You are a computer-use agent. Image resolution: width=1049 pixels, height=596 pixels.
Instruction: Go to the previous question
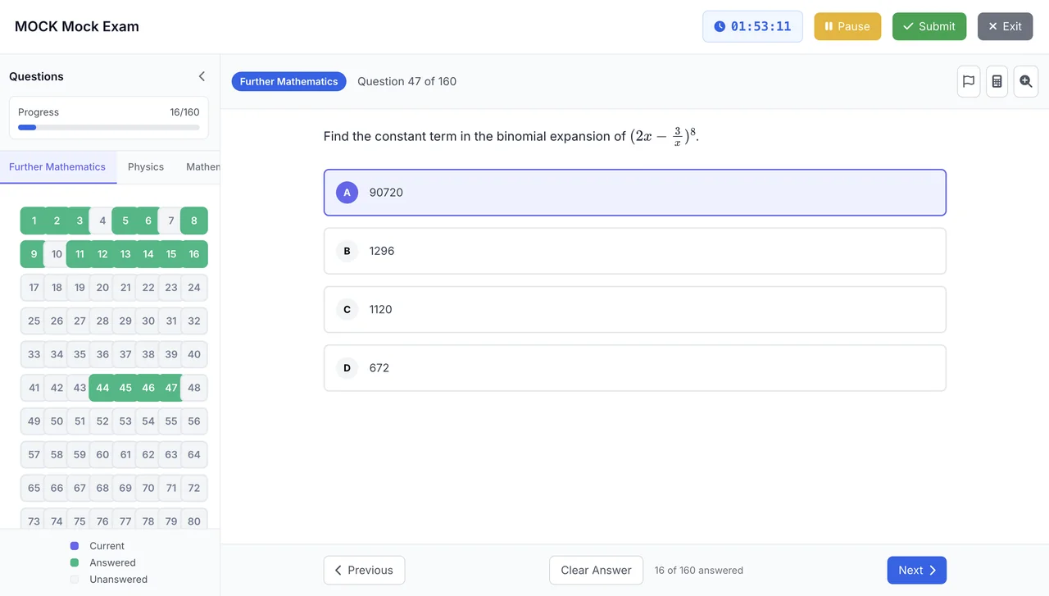tap(364, 571)
